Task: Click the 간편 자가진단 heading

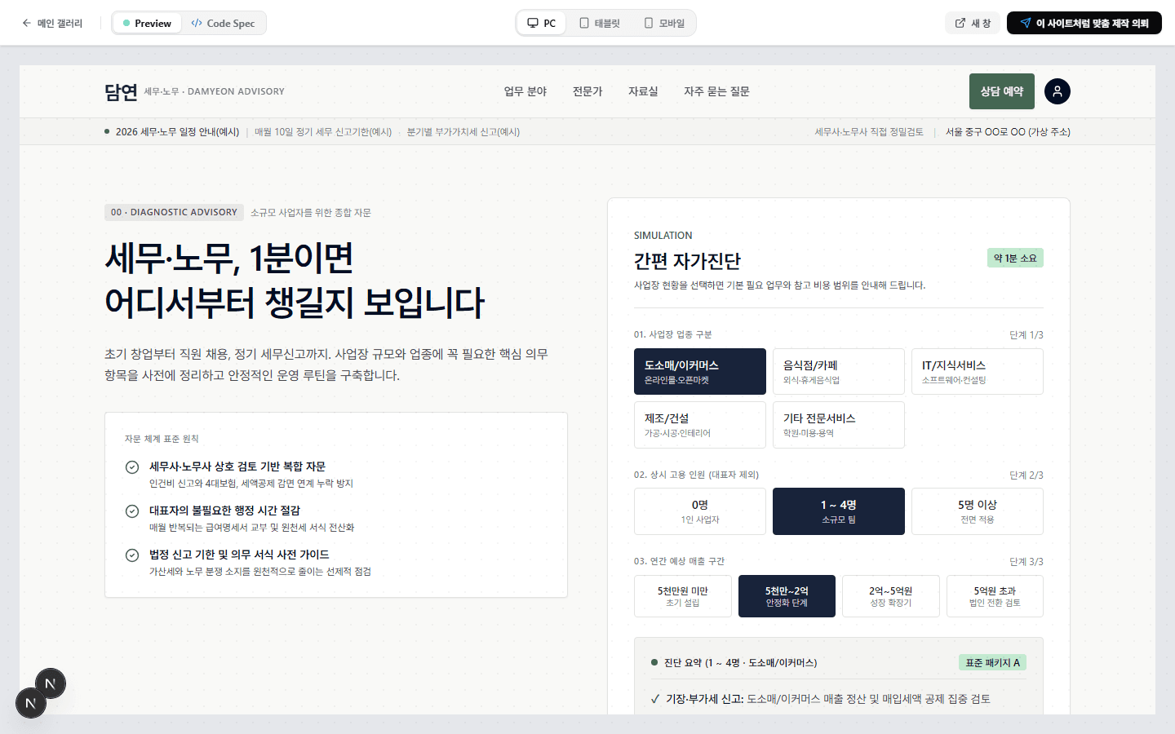Action: click(687, 261)
